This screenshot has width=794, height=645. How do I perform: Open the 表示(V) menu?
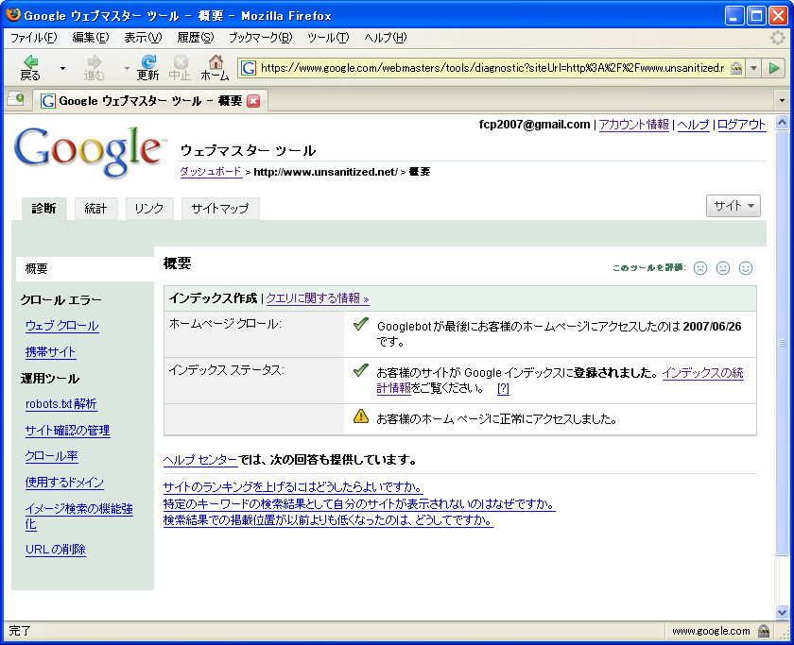[x=143, y=38]
